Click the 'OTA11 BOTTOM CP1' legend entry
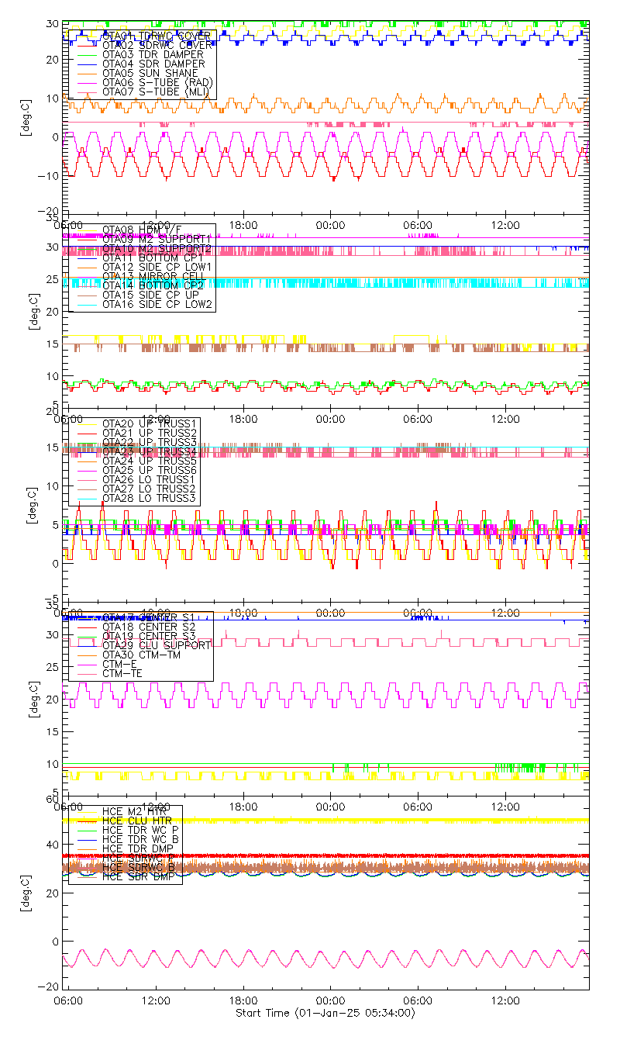Image resolution: width=620 pixels, height=1047 pixels. 153,257
